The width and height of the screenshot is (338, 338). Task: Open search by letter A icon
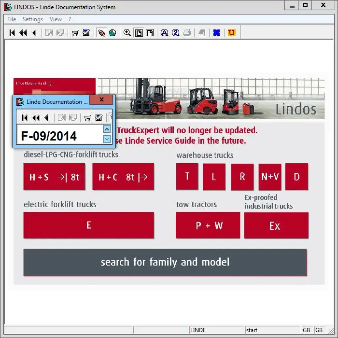165,33
